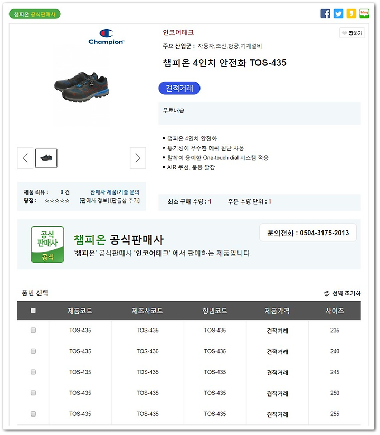Image resolution: width=380 pixels, height=435 pixels.
Task: Share product on Twitter
Action: click(x=338, y=14)
